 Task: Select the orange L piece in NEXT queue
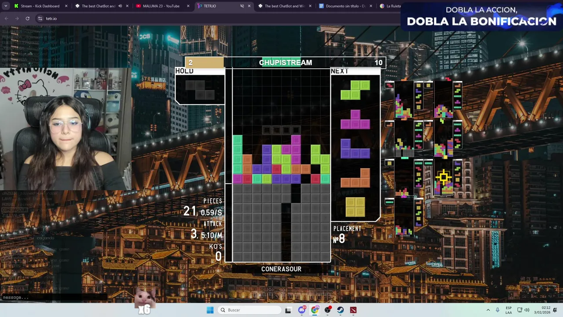tap(355, 178)
